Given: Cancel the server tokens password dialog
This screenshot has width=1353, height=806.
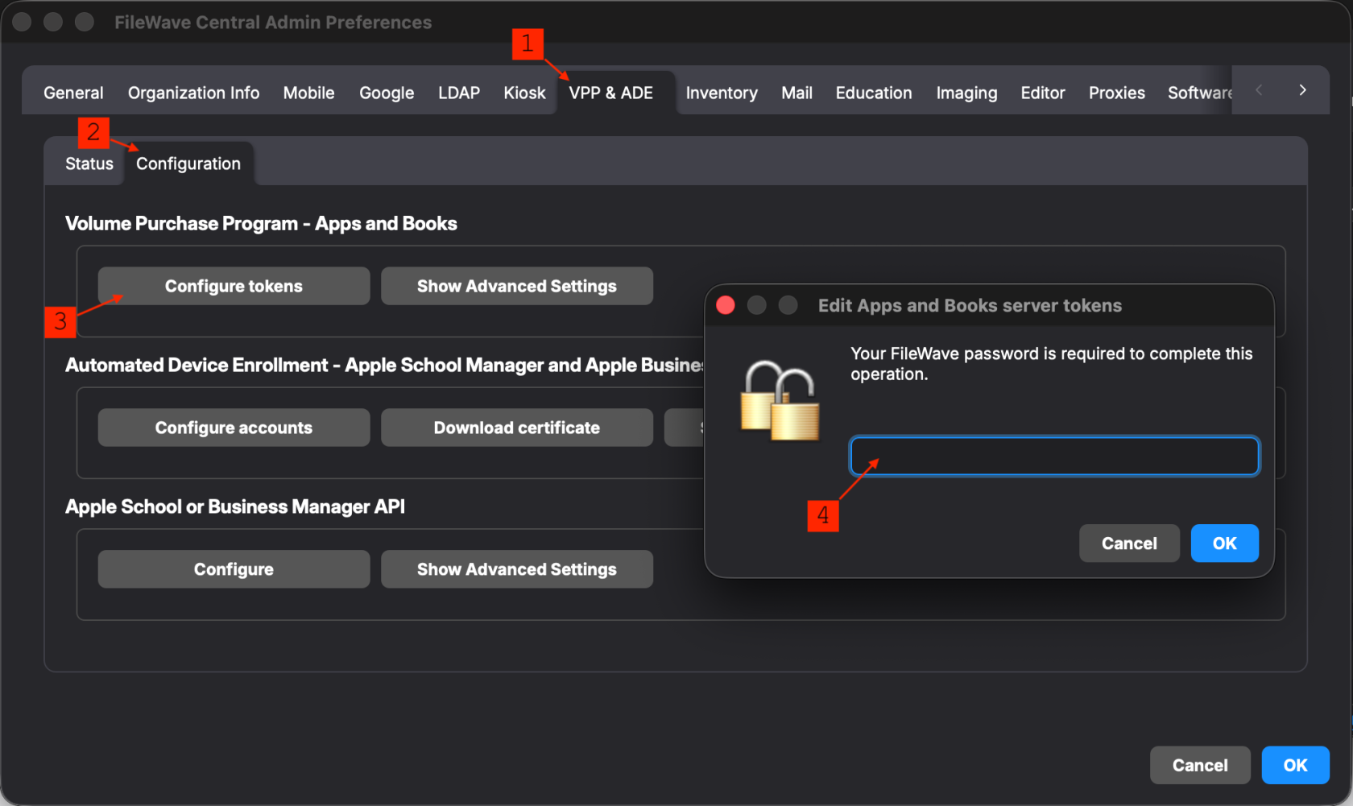Looking at the screenshot, I should (1129, 544).
